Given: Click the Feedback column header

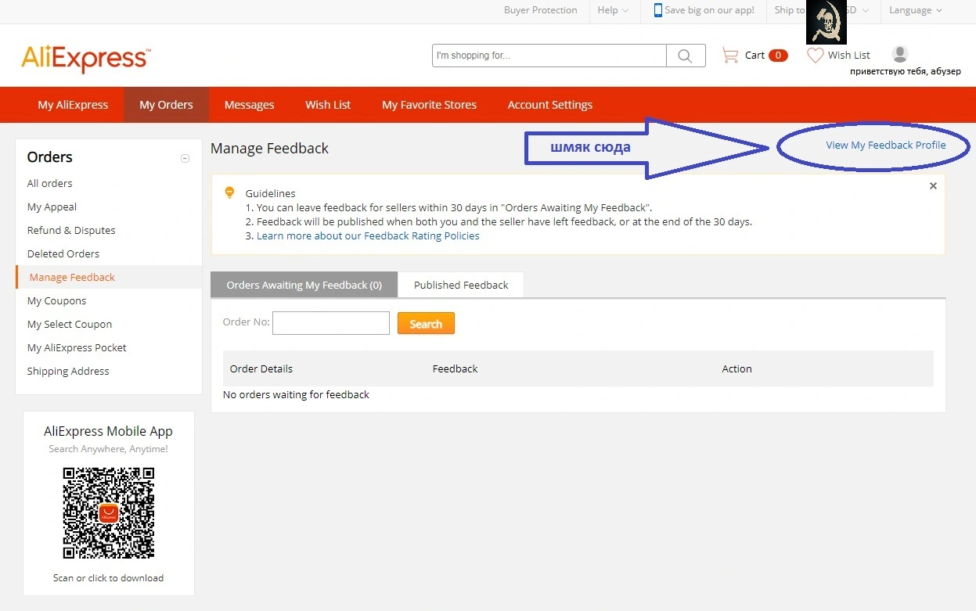Looking at the screenshot, I should [455, 368].
